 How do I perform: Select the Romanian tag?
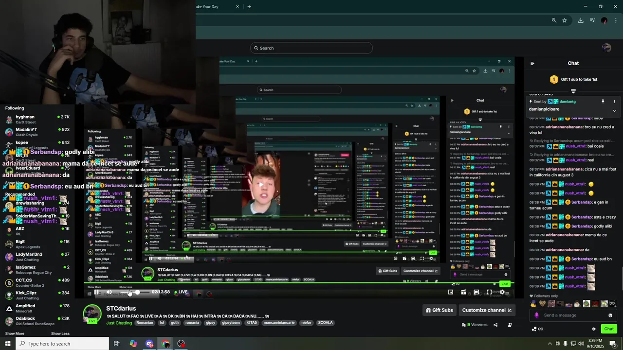[145, 323]
